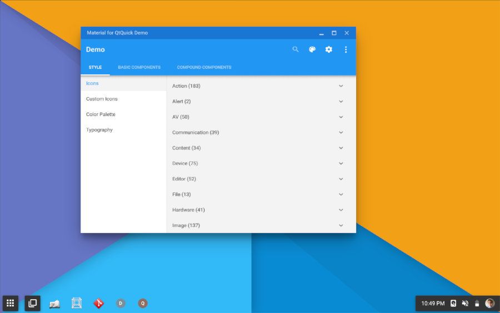
Task: Launch the file manager folder icon in the shelf
Action: pyautogui.click(x=54, y=304)
